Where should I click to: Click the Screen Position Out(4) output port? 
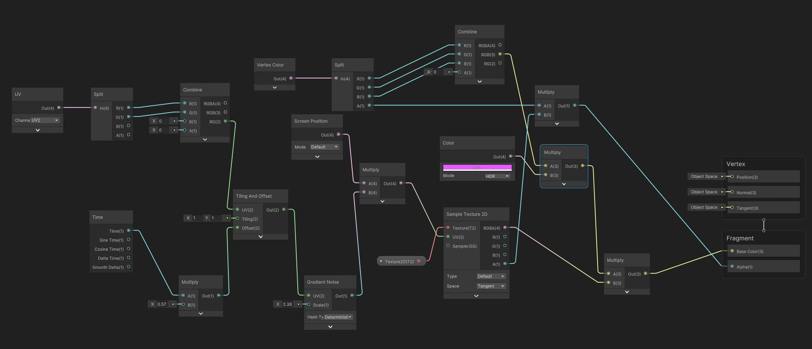(338, 134)
